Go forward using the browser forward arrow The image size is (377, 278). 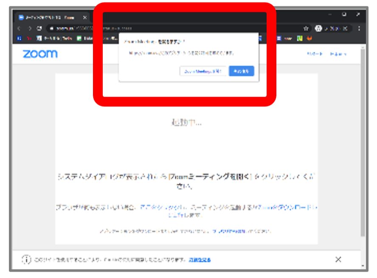[x=30, y=28]
